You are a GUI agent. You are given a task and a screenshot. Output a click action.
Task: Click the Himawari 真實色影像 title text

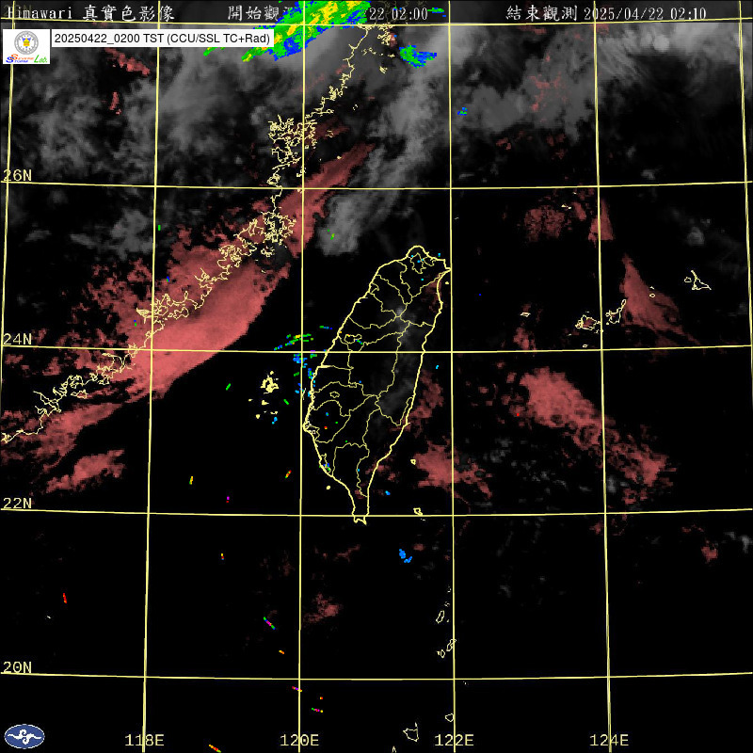coord(90,13)
